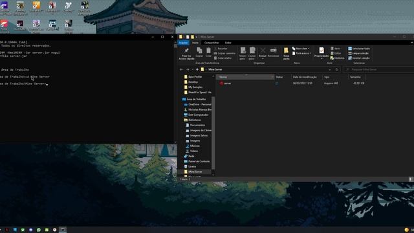Sort by the Tipo column header

(x=335, y=77)
